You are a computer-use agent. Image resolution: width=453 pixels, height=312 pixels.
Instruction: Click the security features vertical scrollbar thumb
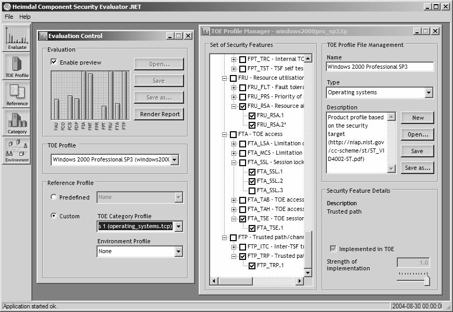pos(308,249)
